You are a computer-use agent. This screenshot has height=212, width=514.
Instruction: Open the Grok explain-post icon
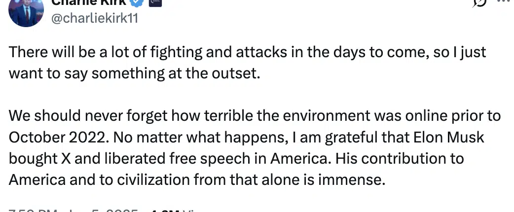[x=479, y=2]
